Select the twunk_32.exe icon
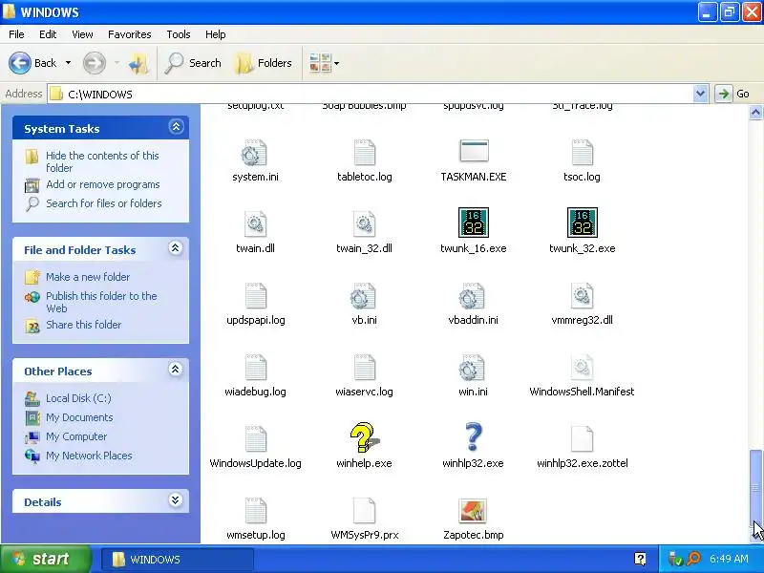 tap(583, 223)
